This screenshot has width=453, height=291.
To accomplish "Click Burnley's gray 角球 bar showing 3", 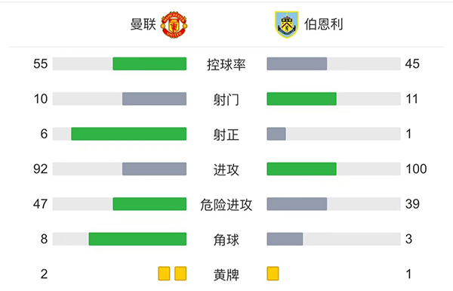I will [285, 239].
